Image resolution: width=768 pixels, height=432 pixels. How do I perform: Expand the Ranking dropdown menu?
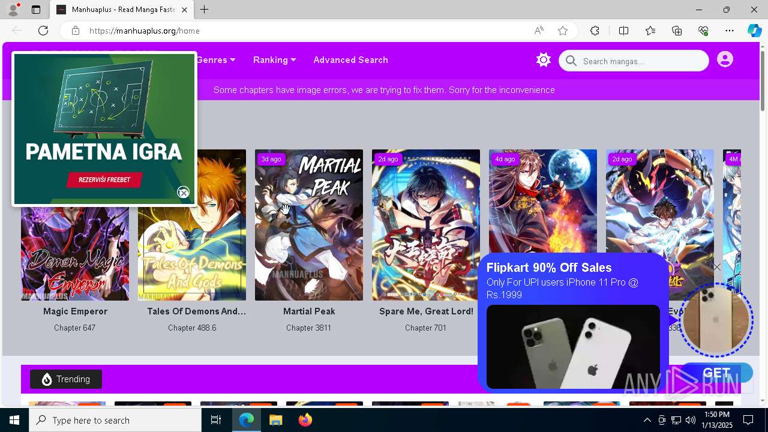click(274, 60)
